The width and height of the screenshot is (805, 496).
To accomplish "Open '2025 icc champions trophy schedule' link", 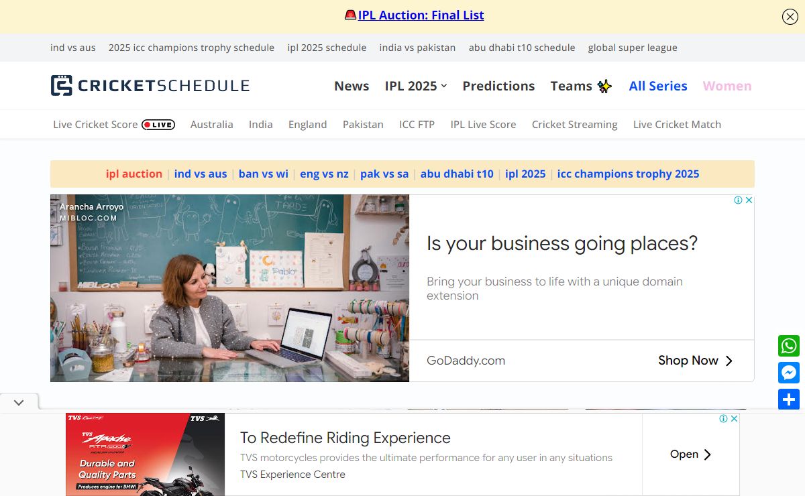I will pos(191,48).
